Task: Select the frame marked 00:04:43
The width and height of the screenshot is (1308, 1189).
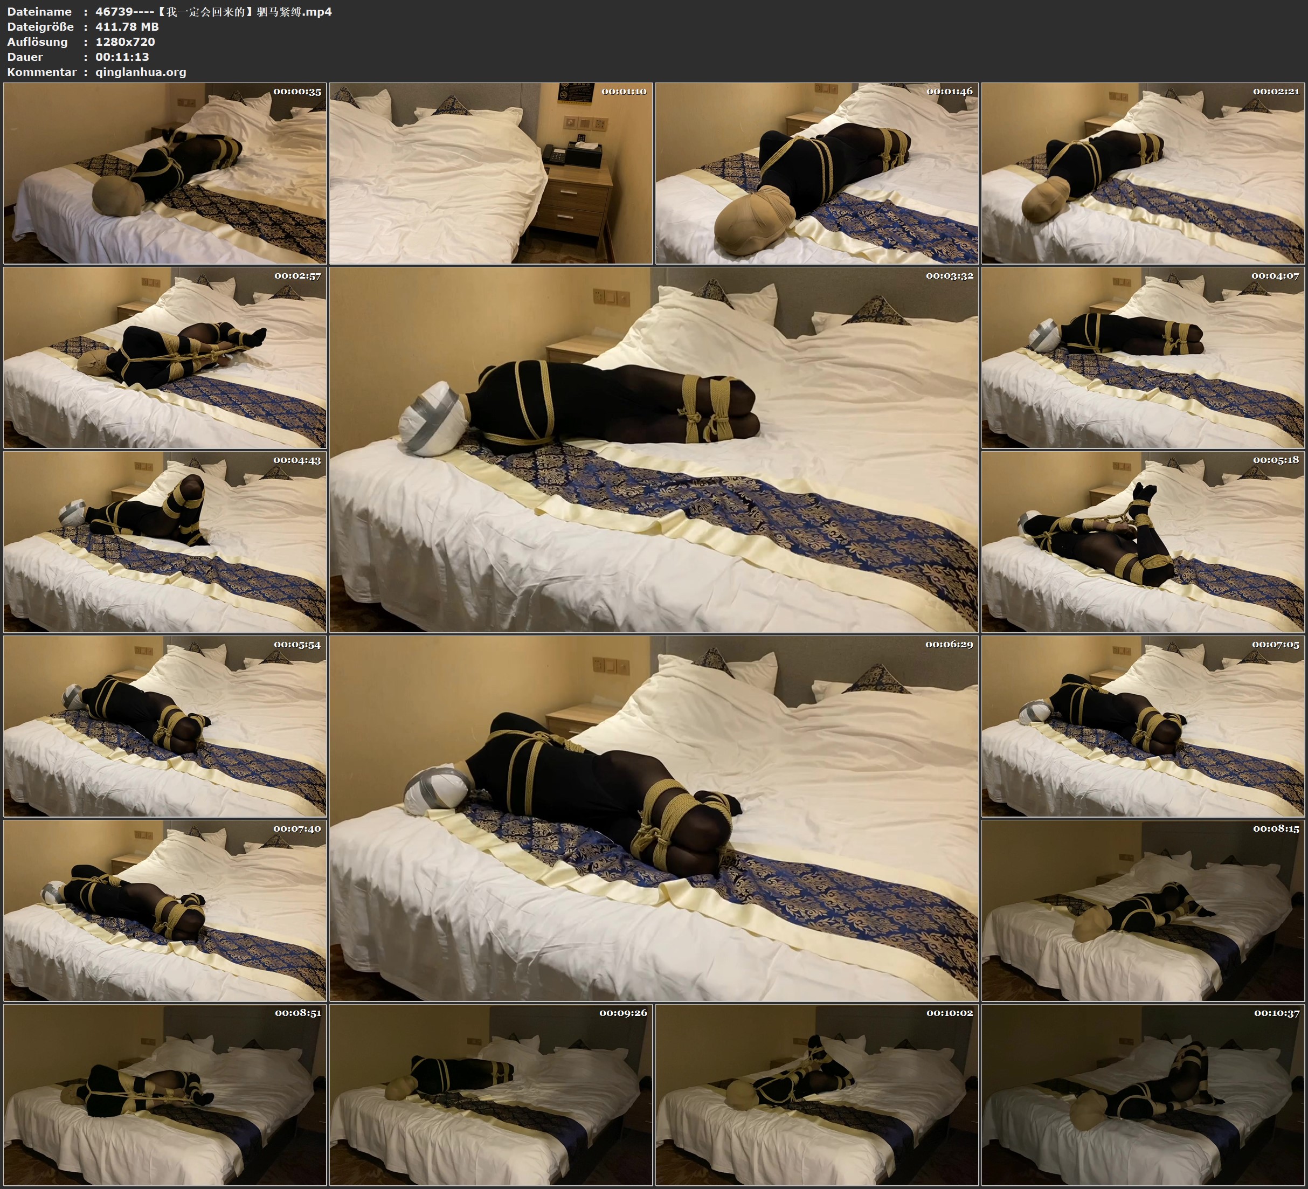Action: [x=165, y=542]
